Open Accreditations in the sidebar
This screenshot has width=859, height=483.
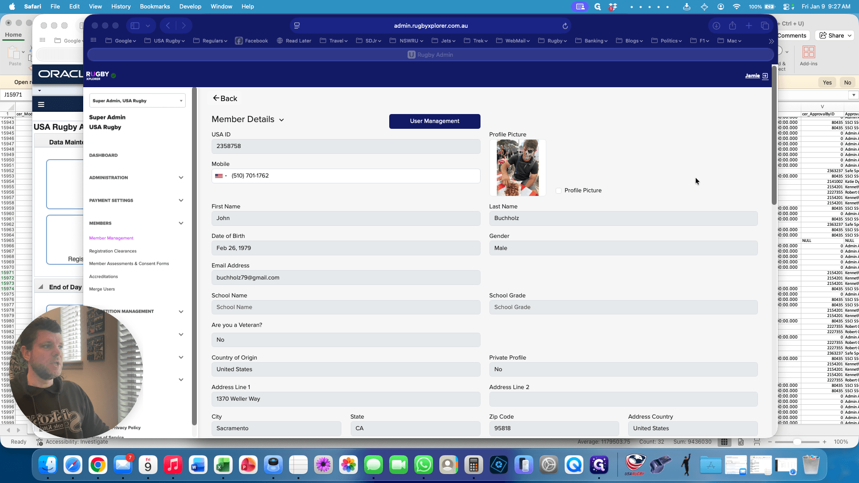tap(103, 277)
